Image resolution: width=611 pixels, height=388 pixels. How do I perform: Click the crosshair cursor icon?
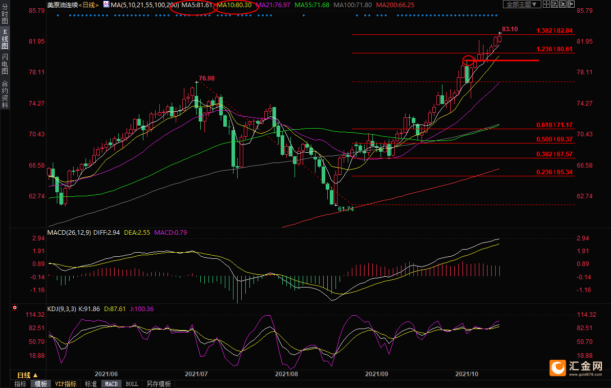(x=546, y=4)
